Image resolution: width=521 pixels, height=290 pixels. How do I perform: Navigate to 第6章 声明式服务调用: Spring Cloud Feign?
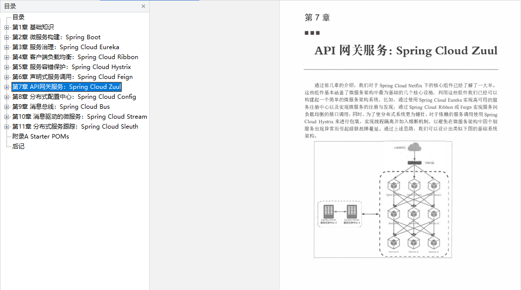[73, 77]
